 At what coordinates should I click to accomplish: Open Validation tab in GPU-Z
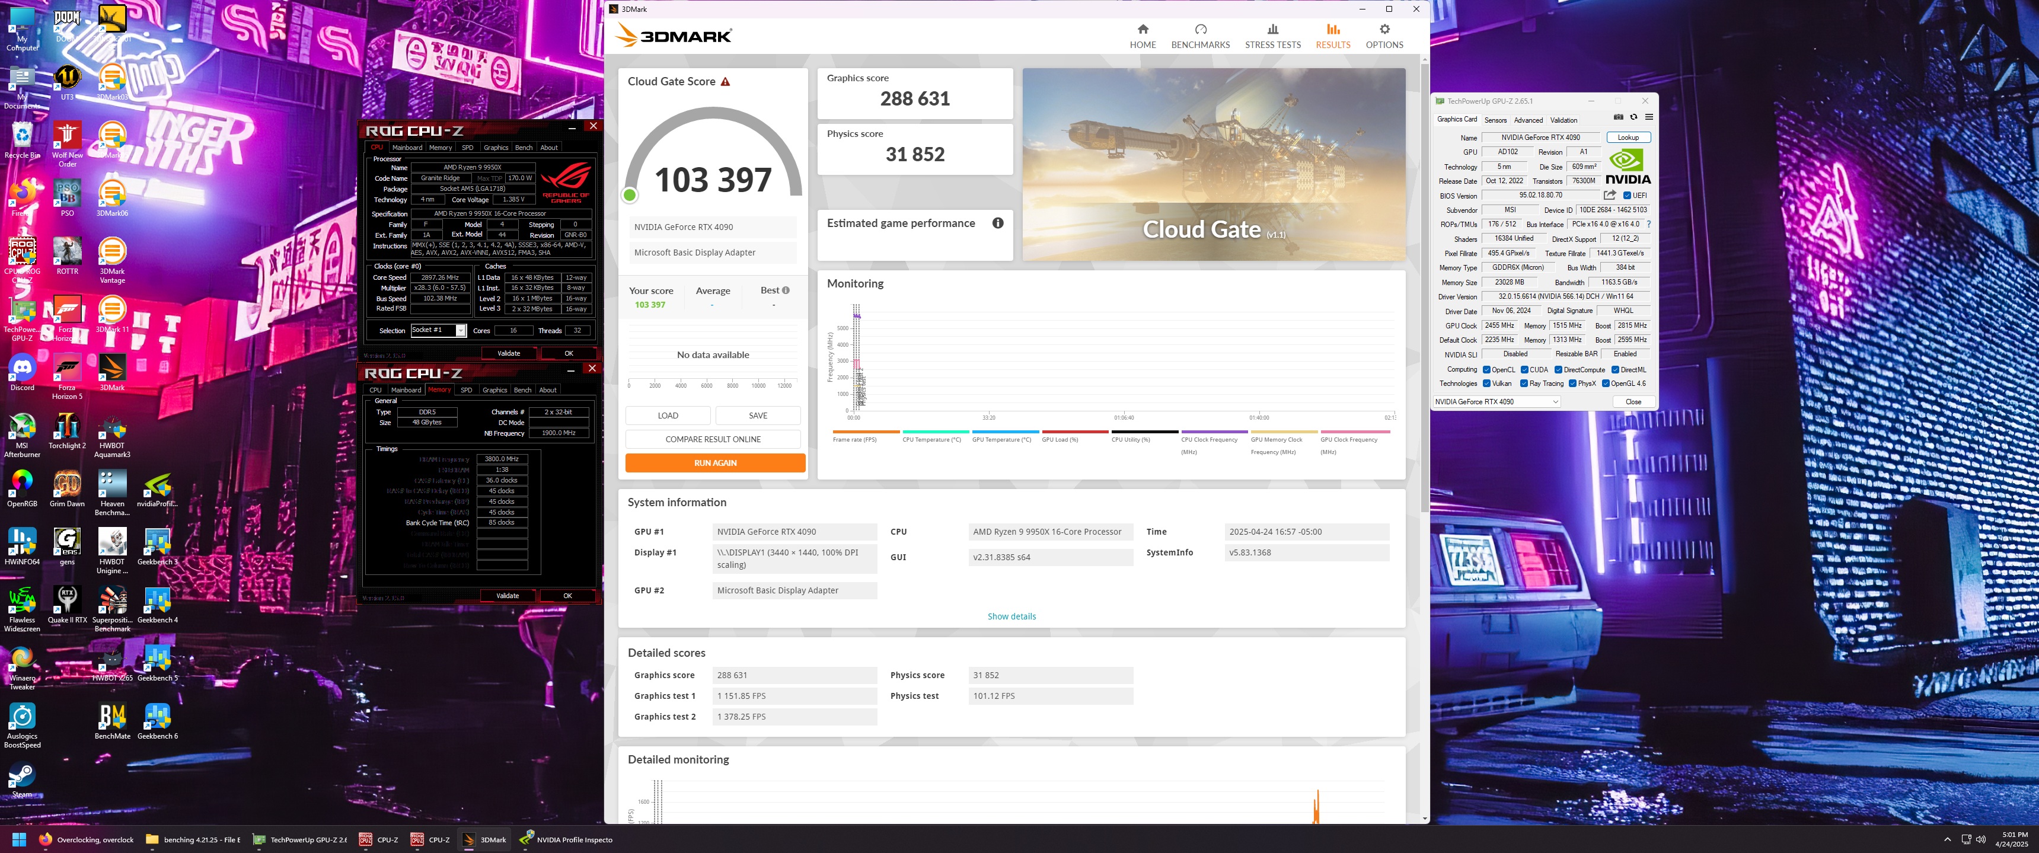point(1563,120)
